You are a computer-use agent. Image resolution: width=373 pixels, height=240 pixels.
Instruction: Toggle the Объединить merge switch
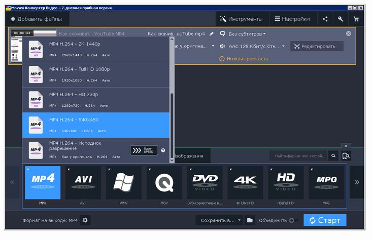(x=293, y=220)
